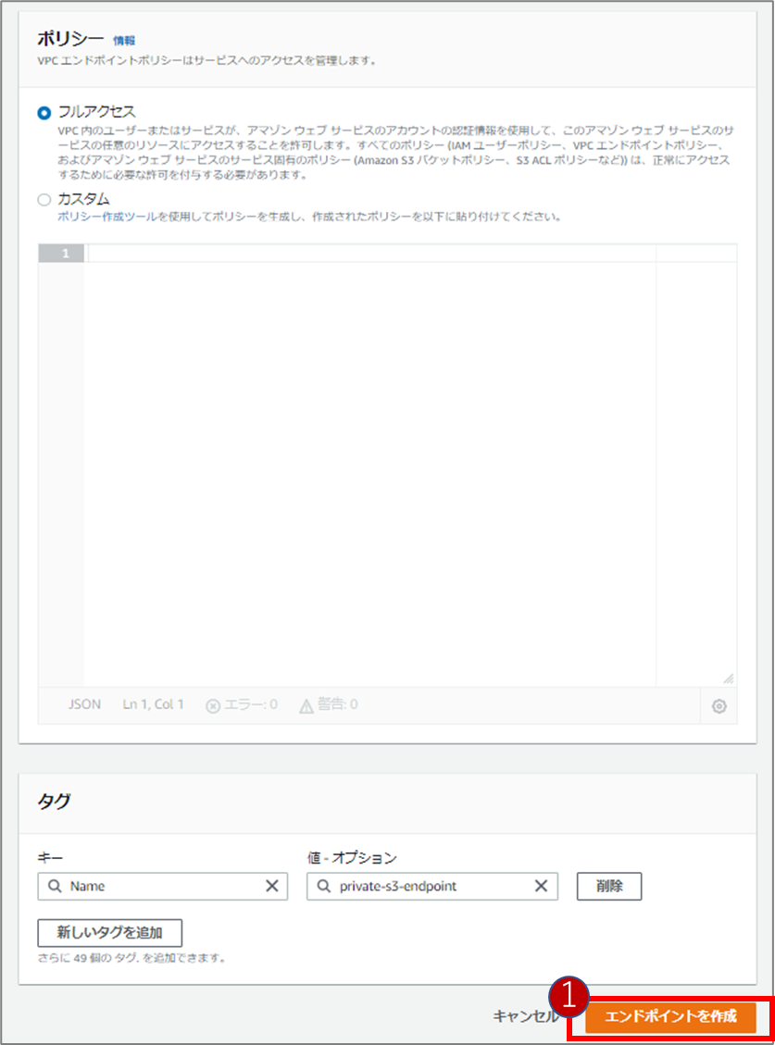Click the さらに 49 個のタグ hint text

click(x=132, y=958)
